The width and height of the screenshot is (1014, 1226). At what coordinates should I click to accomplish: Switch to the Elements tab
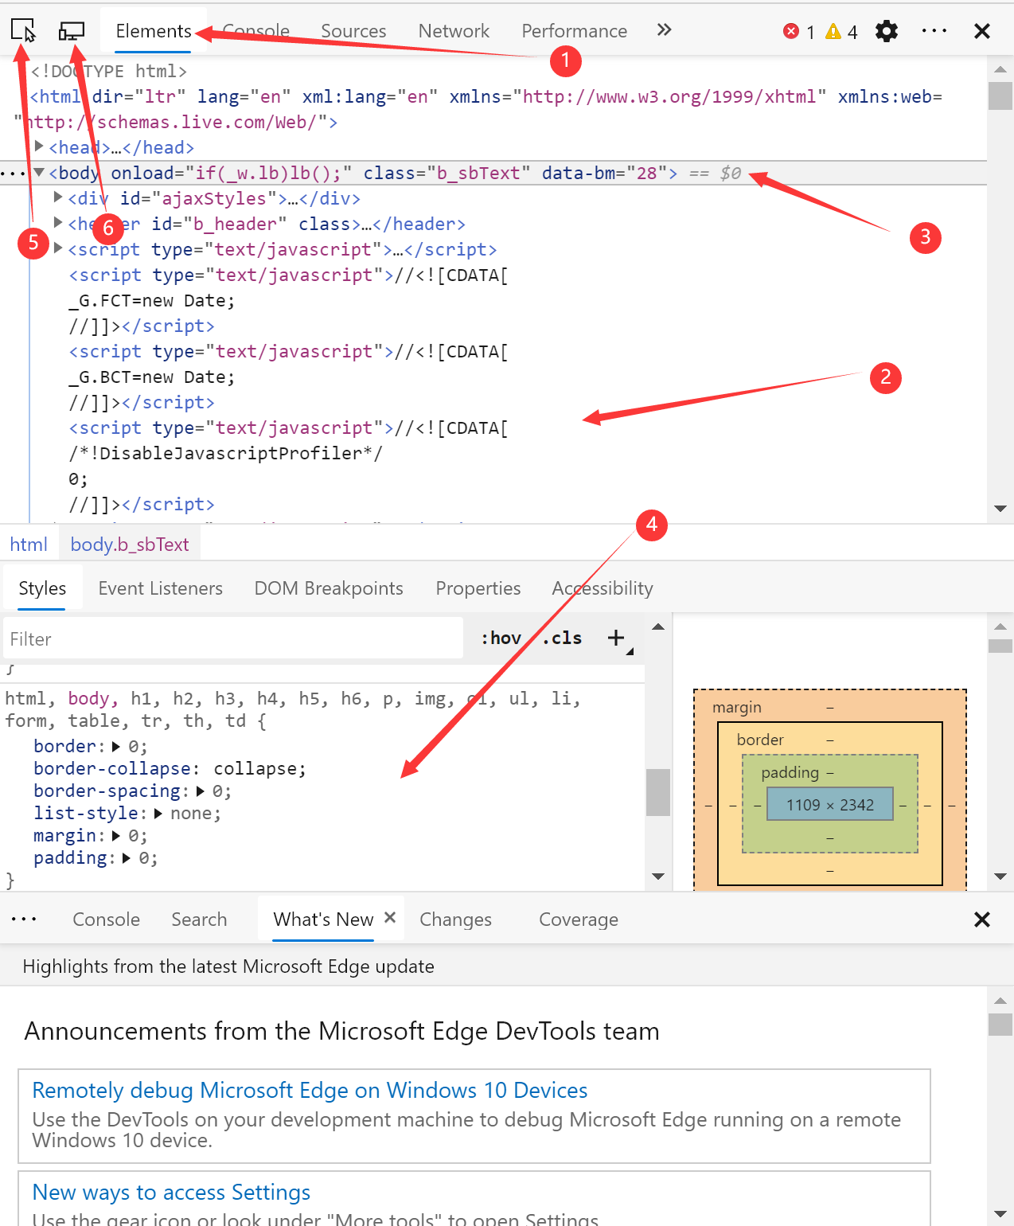tap(154, 31)
